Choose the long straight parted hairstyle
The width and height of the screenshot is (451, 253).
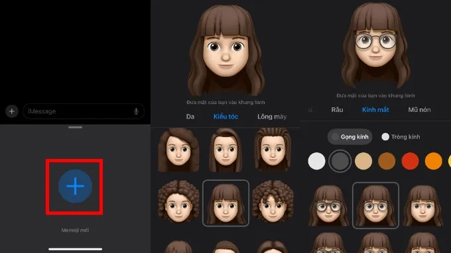click(225, 150)
